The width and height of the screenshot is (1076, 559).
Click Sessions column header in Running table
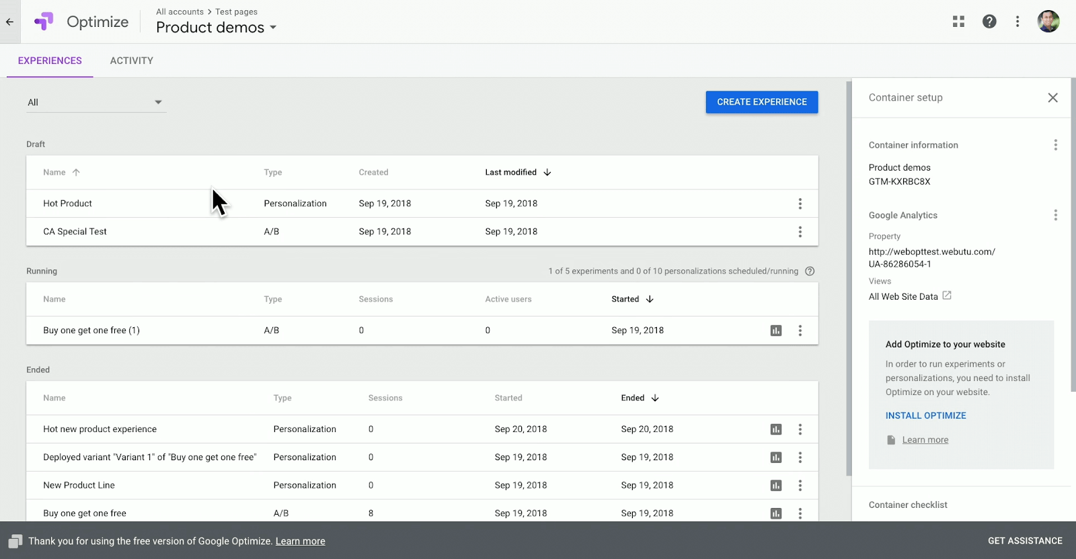(375, 300)
